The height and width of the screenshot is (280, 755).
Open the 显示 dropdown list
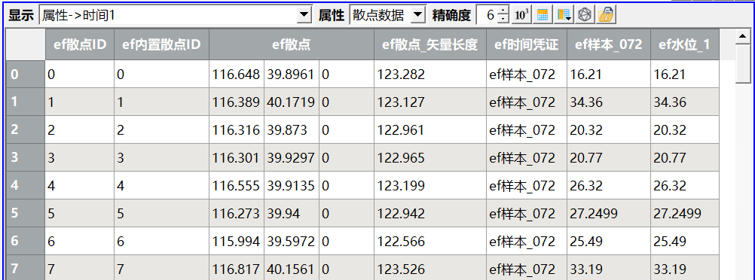click(x=304, y=15)
